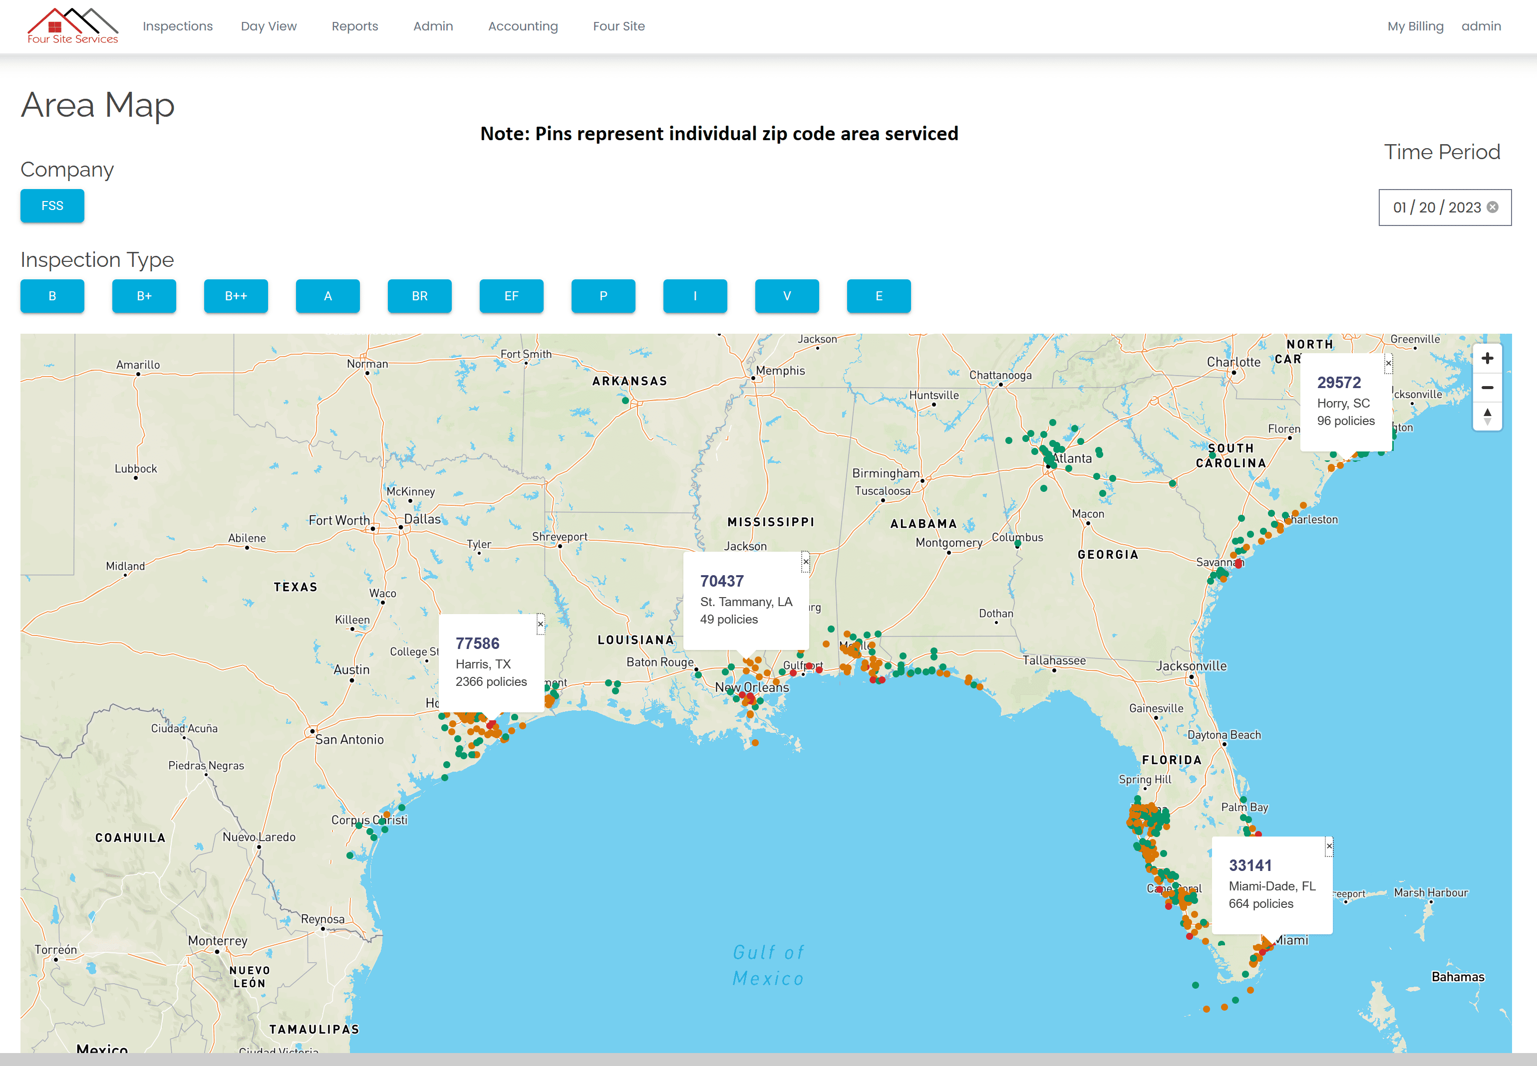Open the Inspections menu
Image resolution: width=1537 pixels, height=1066 pixels.
[178, 26]
